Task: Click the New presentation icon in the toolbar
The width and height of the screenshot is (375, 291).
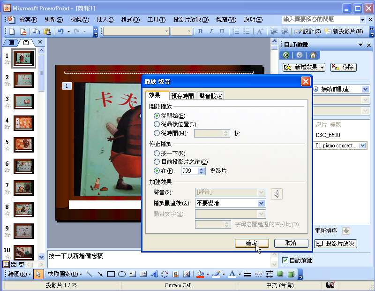Action: 12,31
